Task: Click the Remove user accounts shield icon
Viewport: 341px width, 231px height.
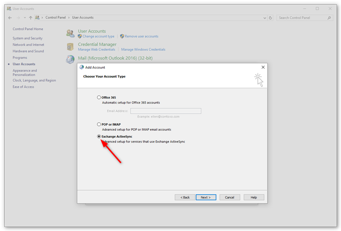Action: (x=122, y=36)
